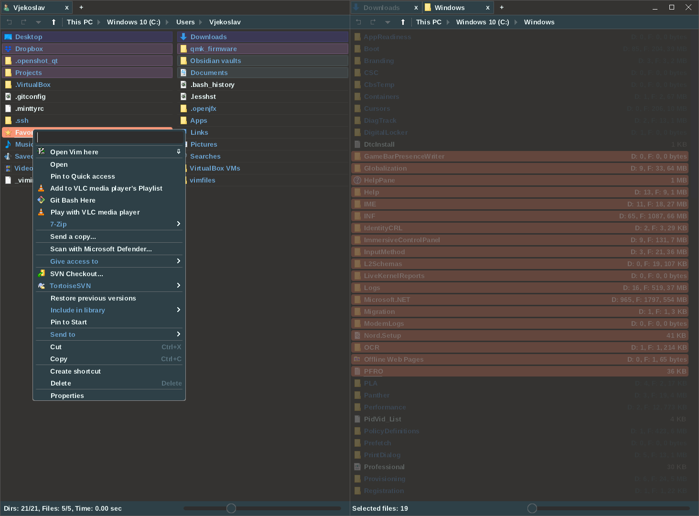This screenshot has height=516, width=699.
Task: Click the forward arrow in left pane toolbar
Action: tap(23, 22)
